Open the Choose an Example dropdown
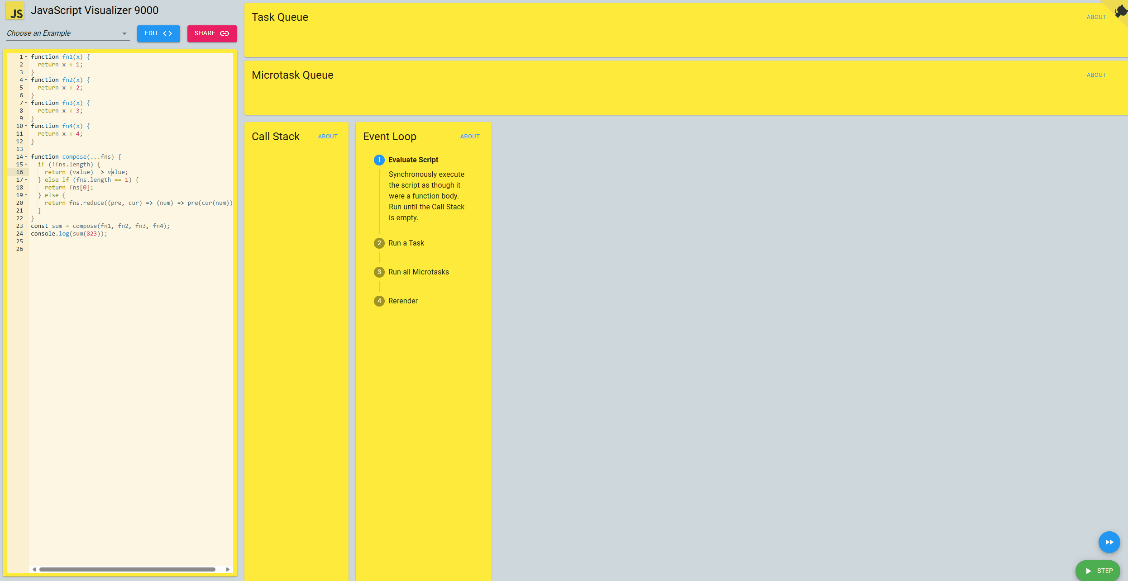The height and width of the screenshot is (581, 1128). 67,33
